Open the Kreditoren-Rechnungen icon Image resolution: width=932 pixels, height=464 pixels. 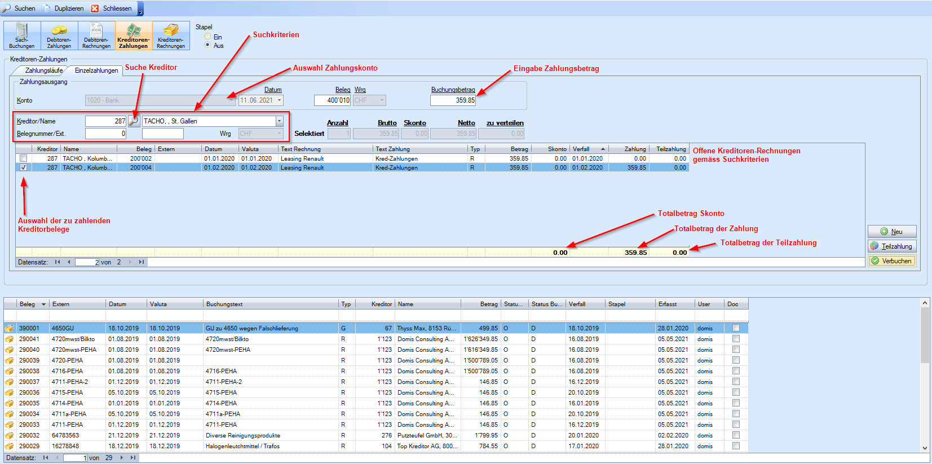[x=171, y=36]
